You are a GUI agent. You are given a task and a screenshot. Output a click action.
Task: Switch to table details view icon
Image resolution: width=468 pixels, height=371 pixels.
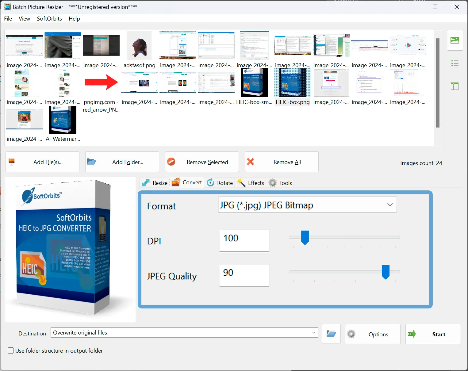coord(455,86)
